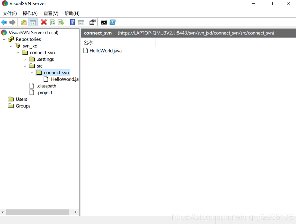Select HelloWorld.java in the right pane list
The width and height of the screenshot is (296, 224).
coord(105,51)
